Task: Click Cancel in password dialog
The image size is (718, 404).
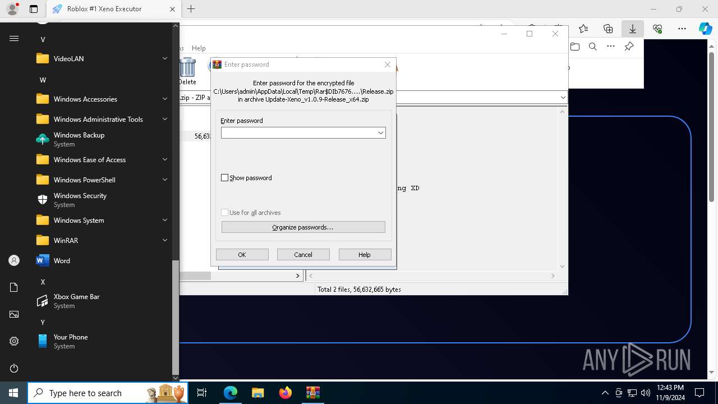Action: (x=303, y=255)
